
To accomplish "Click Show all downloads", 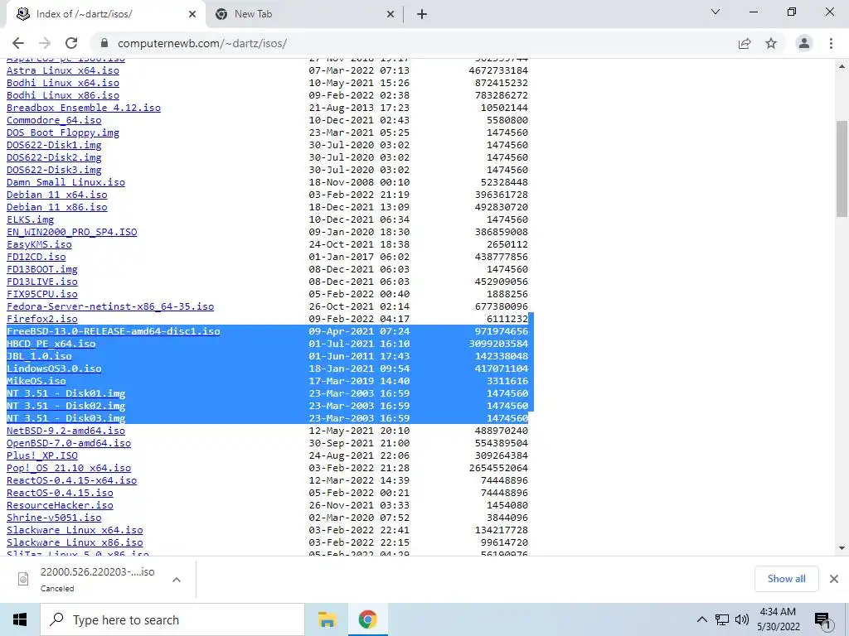I will pyautogui.click(x=786, y=579).
